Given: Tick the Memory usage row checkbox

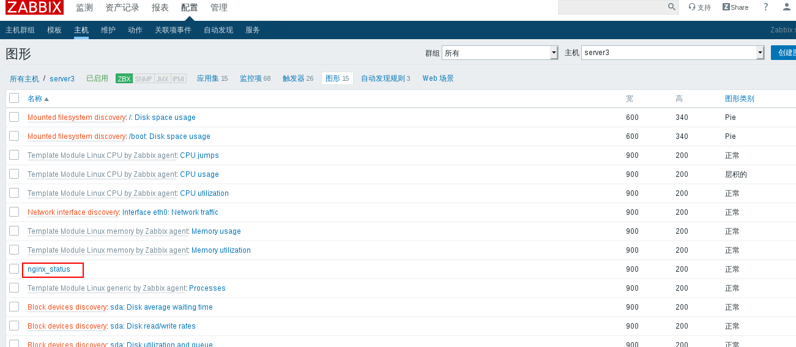Looking at the screenshot, I should pos(14,231).
